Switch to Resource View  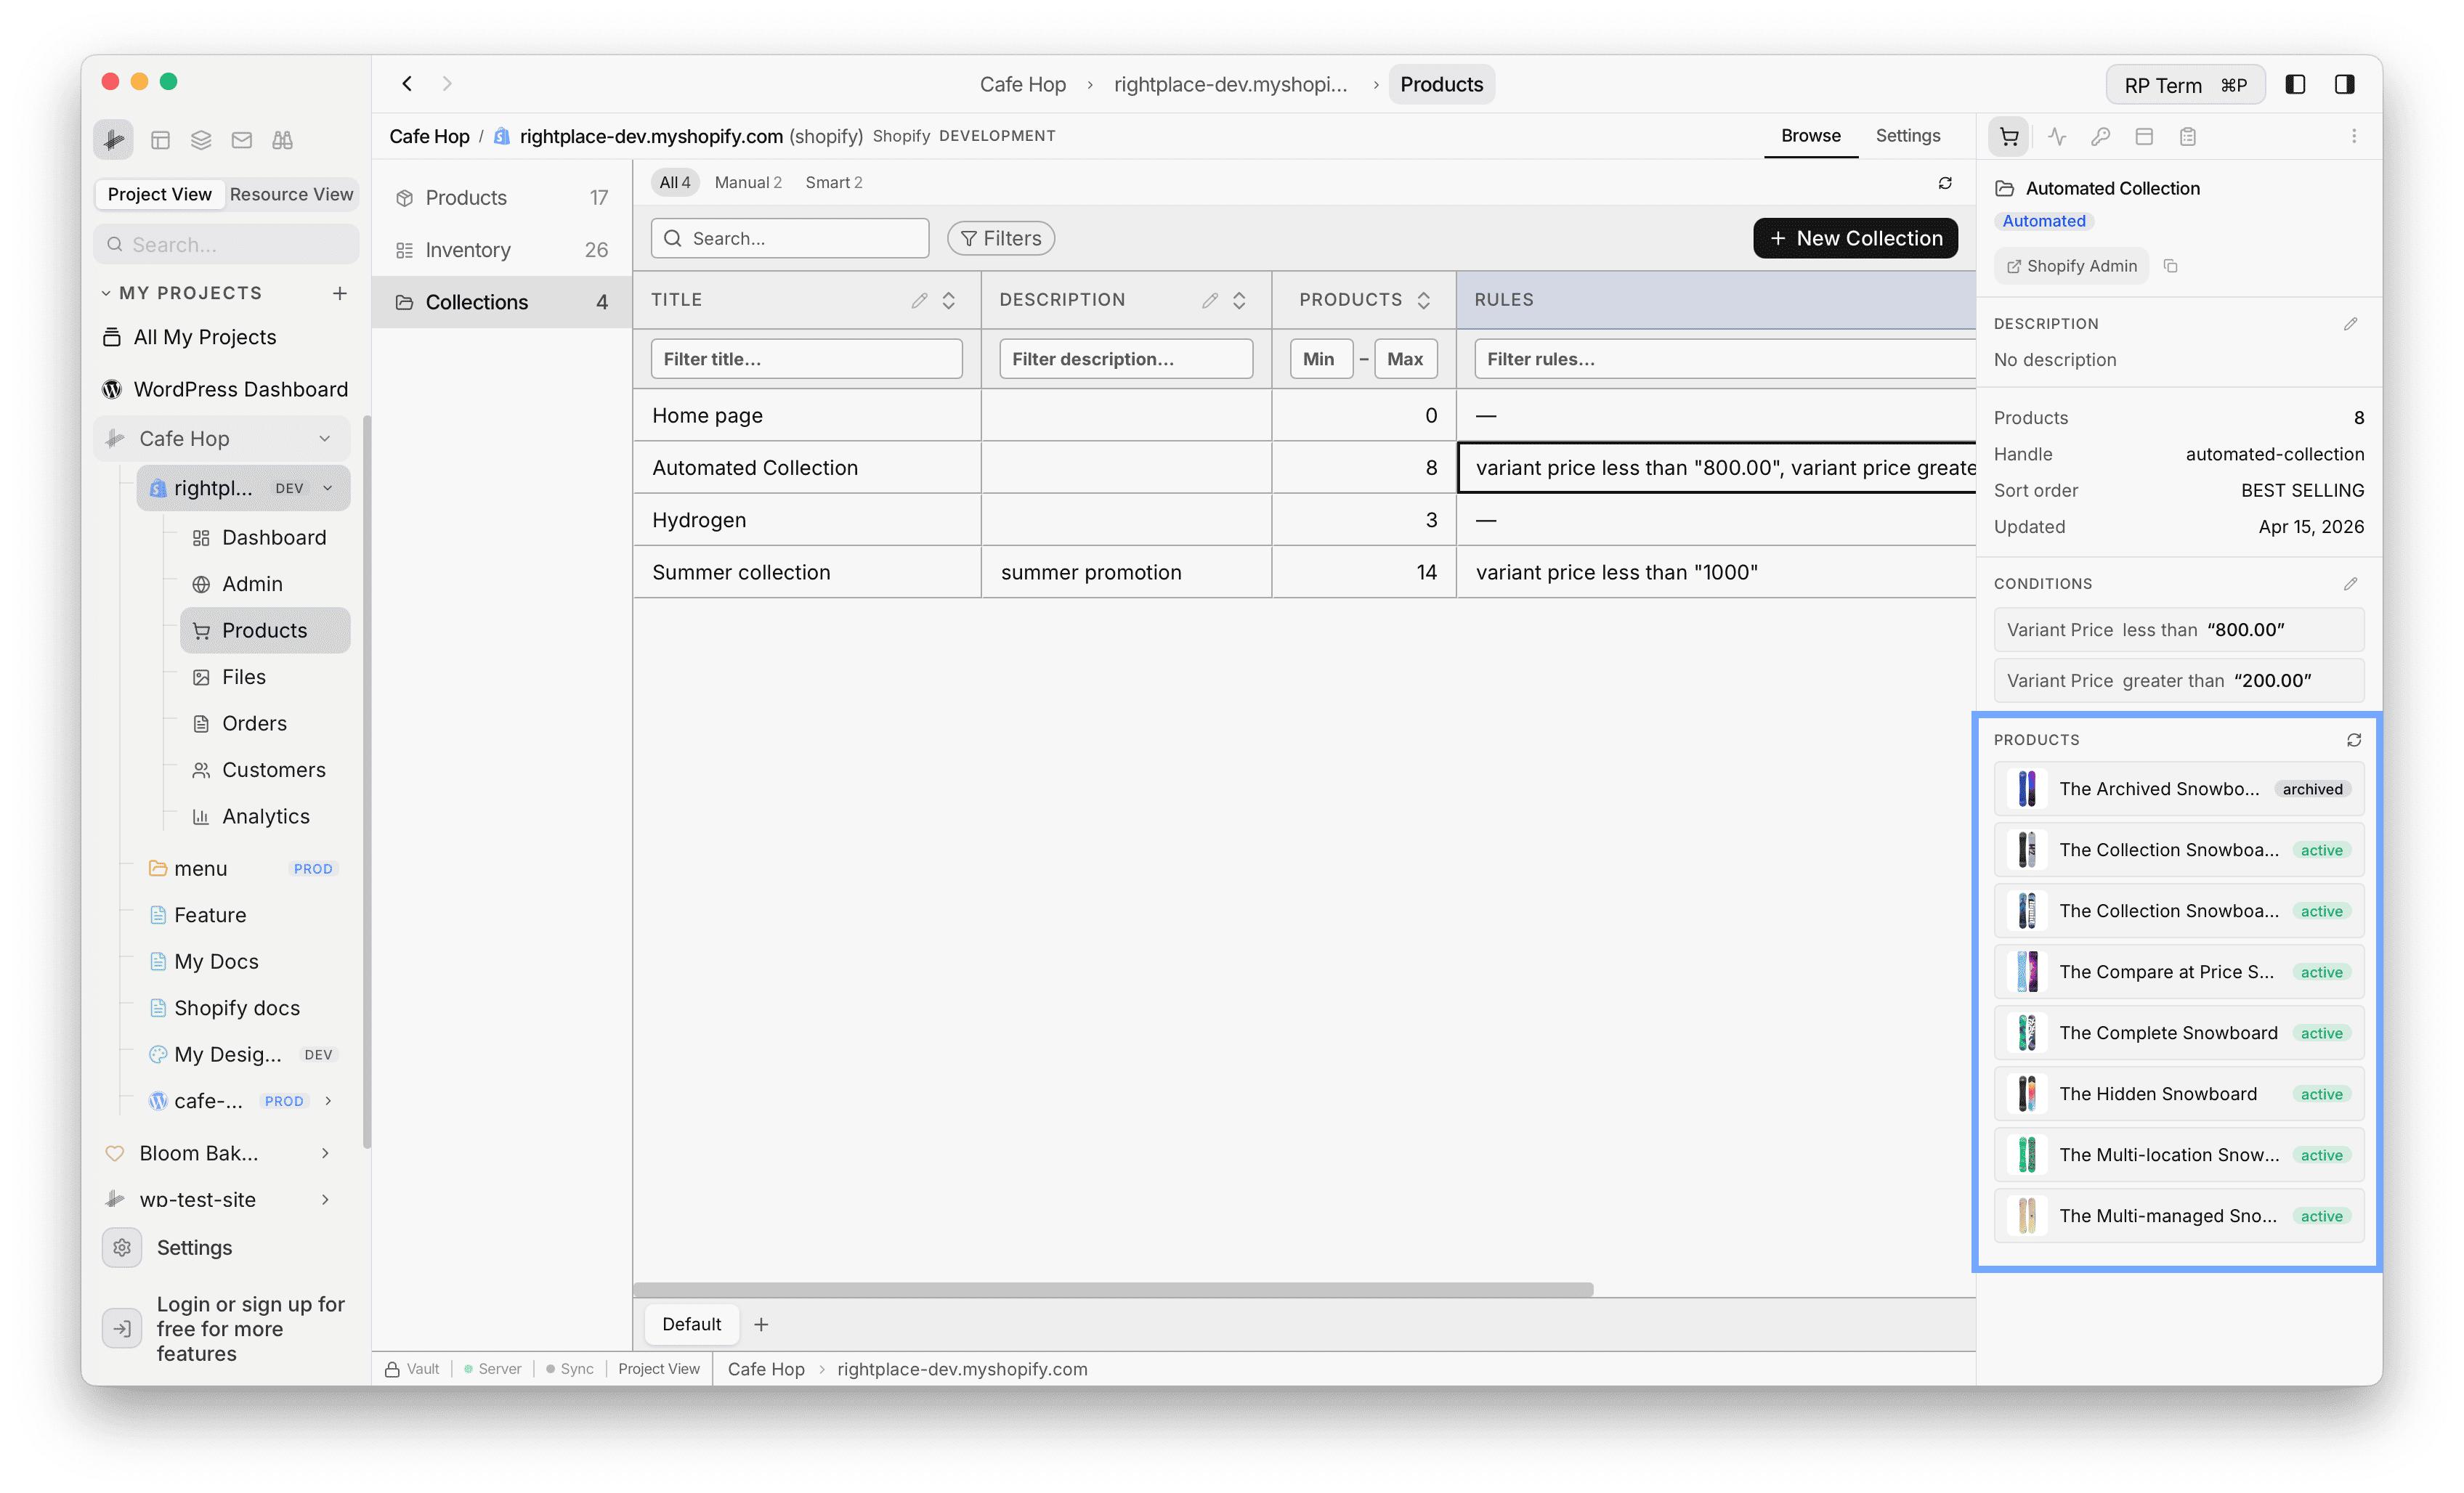pyautogui.click(x=291, y=194)
